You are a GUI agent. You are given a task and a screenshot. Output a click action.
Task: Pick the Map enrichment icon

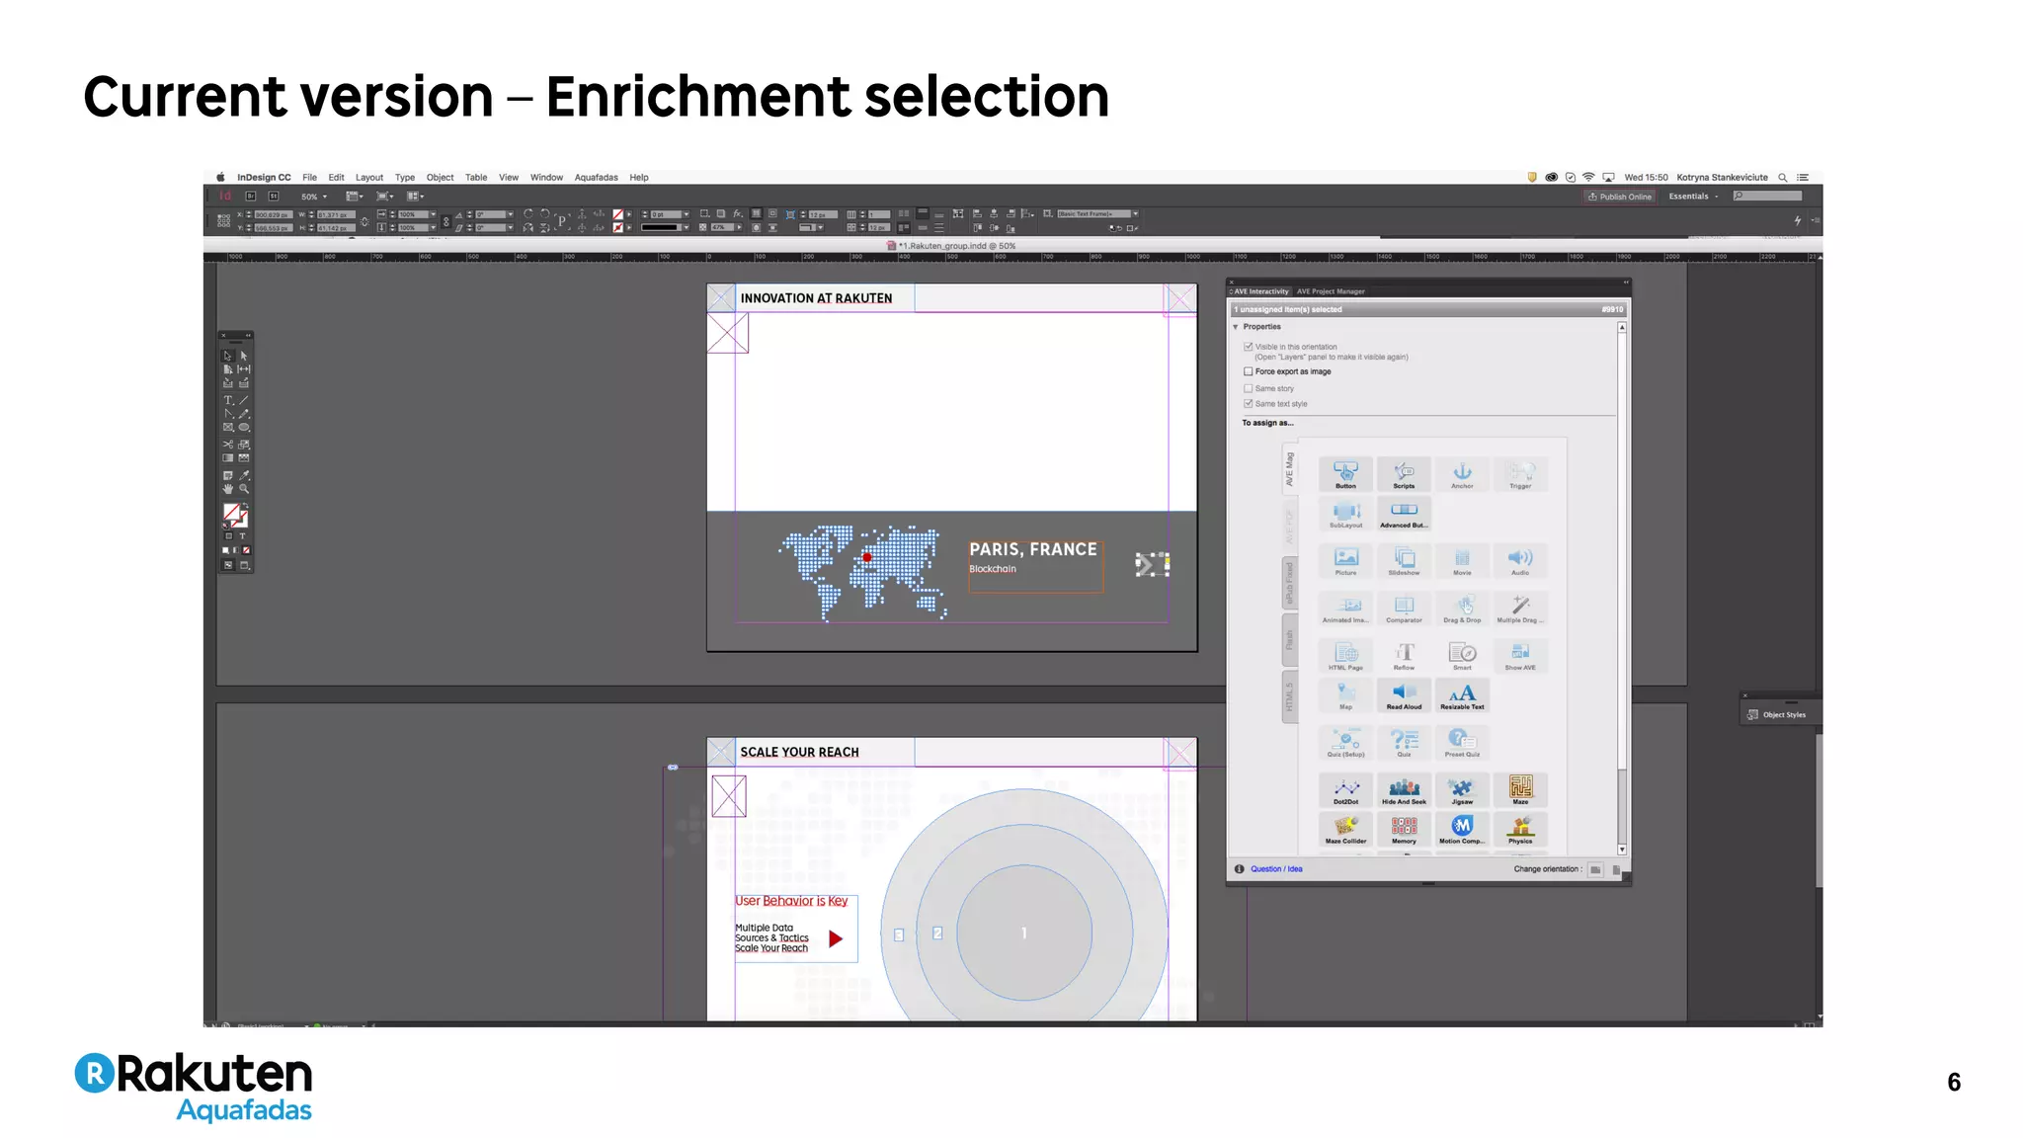click(1345, 696)
